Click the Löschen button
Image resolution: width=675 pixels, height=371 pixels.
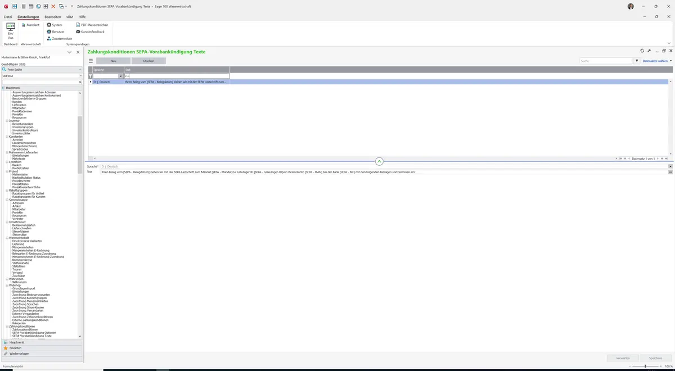pyautogui.click(x=149, y=61)
